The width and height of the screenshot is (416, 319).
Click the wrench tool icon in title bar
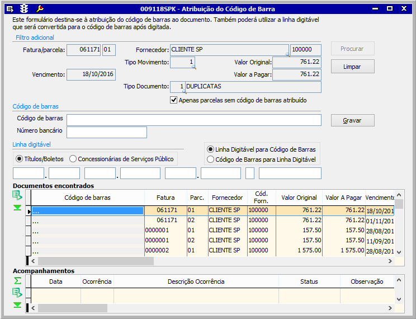click(39, 8)
